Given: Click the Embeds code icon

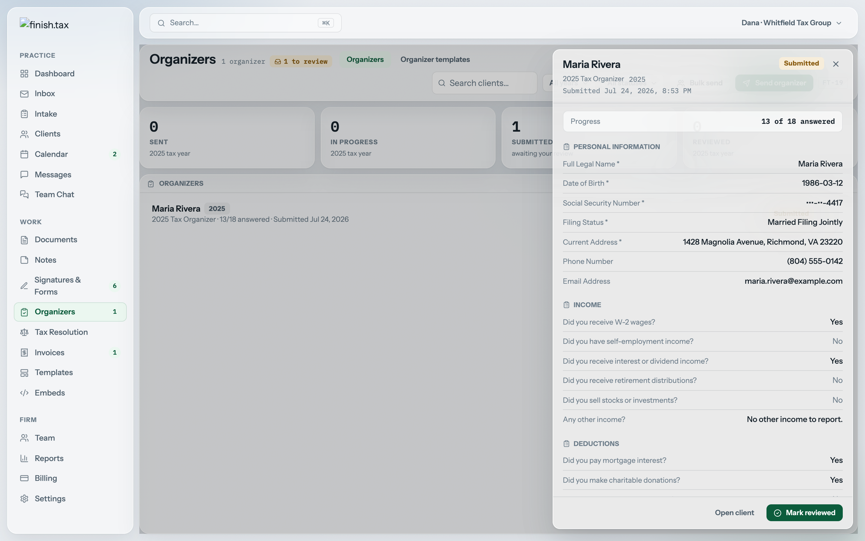Looking at the screenshot, I should tap(24, 393).
